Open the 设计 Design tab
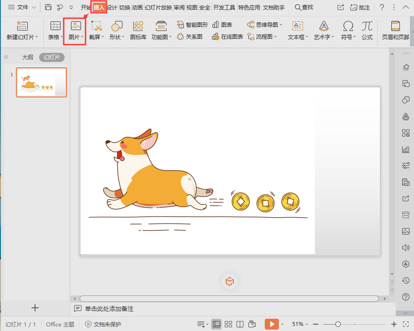Image resolution: width=414 pixels, height=331 pixels. point(112,7)
